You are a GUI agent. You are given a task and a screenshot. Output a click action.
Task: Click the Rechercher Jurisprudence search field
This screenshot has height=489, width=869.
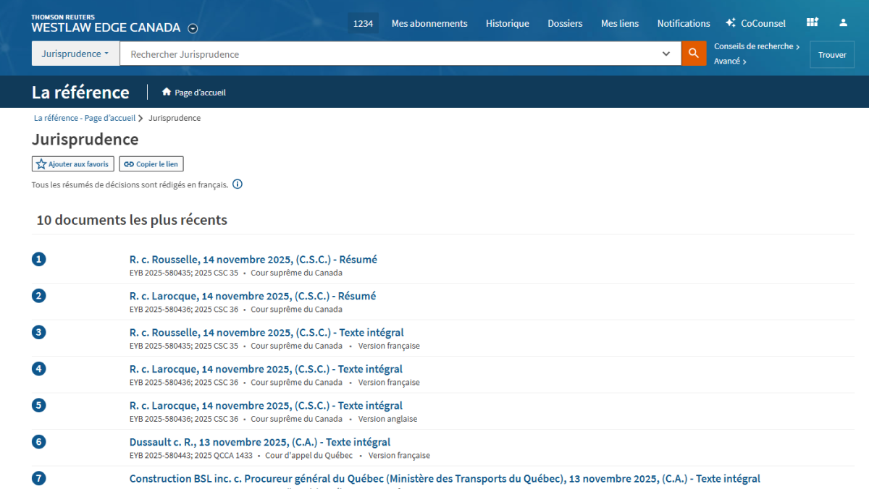tap(391, 54)
